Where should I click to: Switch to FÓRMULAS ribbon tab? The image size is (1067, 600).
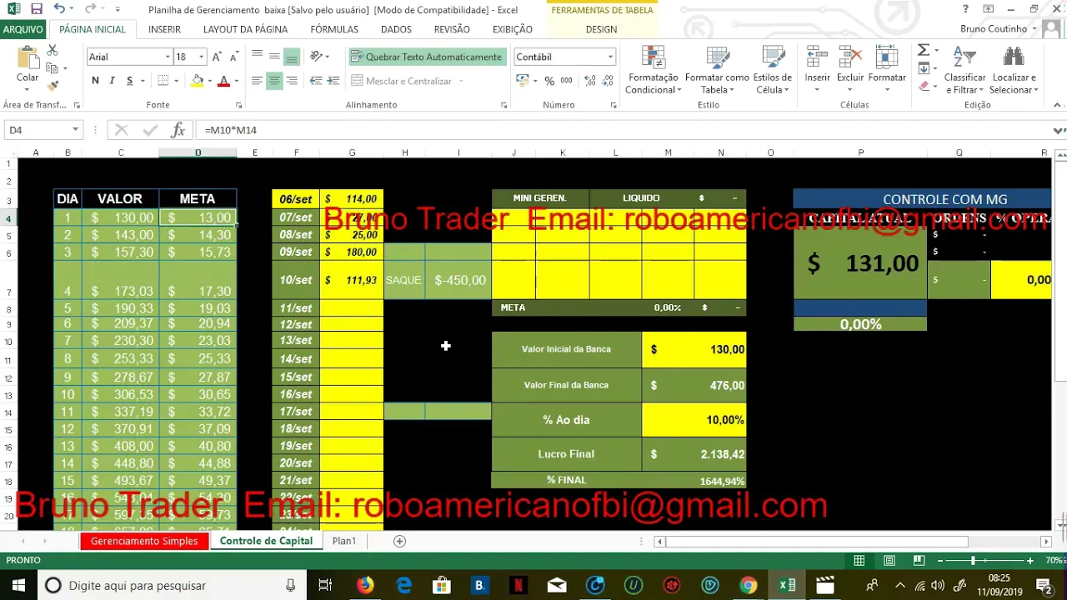point(334,29)
